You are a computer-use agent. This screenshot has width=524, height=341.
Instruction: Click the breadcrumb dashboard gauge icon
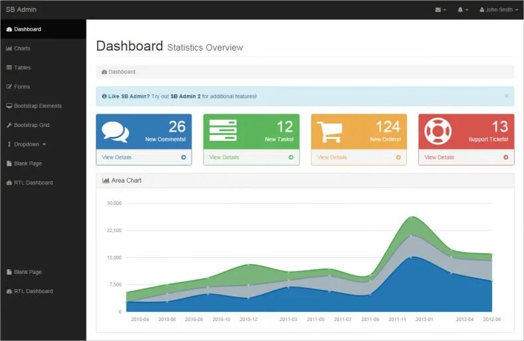point(104,72)
